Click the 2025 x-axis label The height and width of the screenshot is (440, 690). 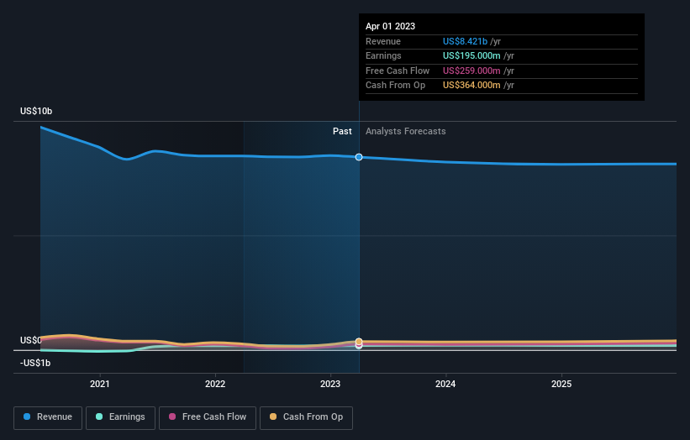click(561, 384)
